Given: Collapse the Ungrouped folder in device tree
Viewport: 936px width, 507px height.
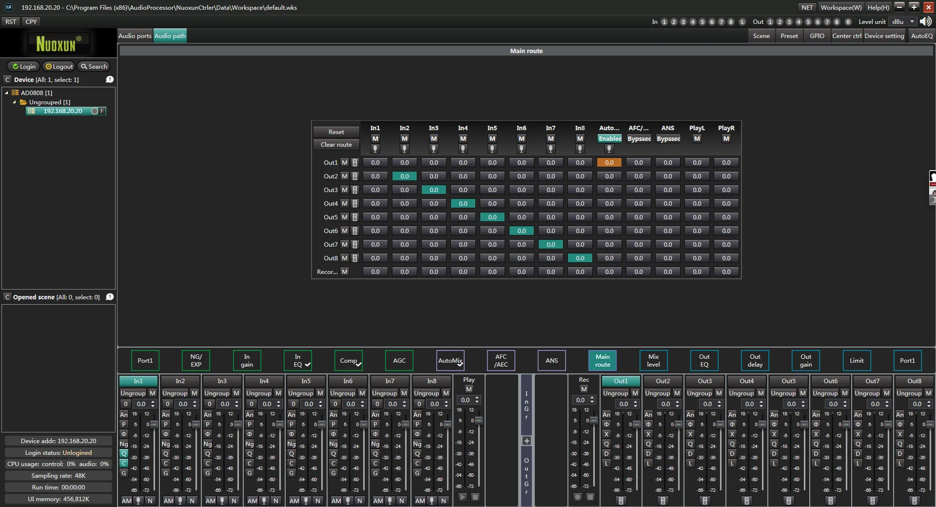Looking at the screenshot, I should tap(15, 102).
